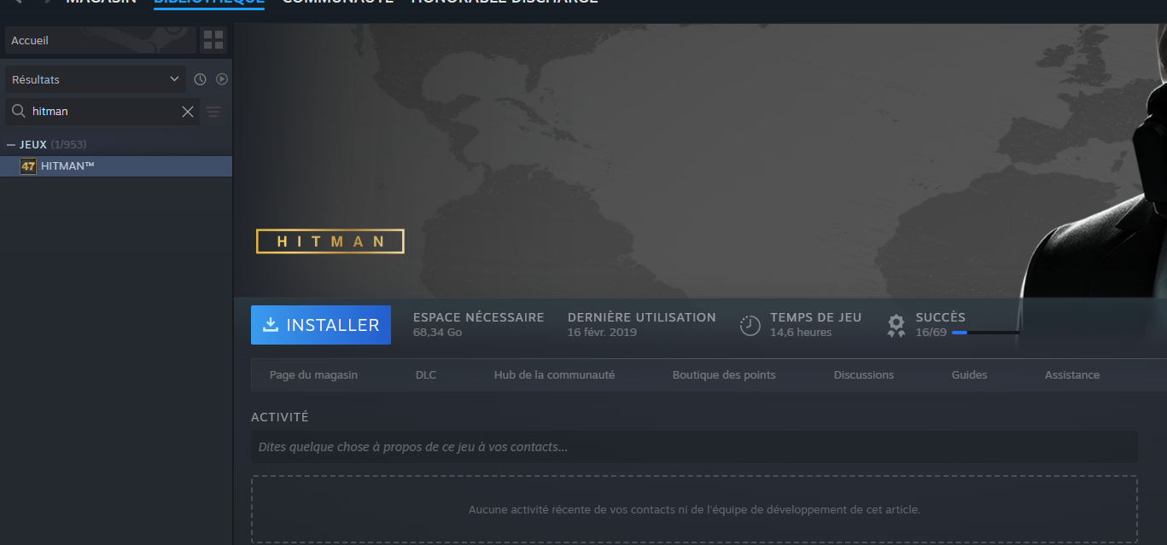Click the INSTALLER button
This screenshot has width=1167, height=545.
point(321,325)
